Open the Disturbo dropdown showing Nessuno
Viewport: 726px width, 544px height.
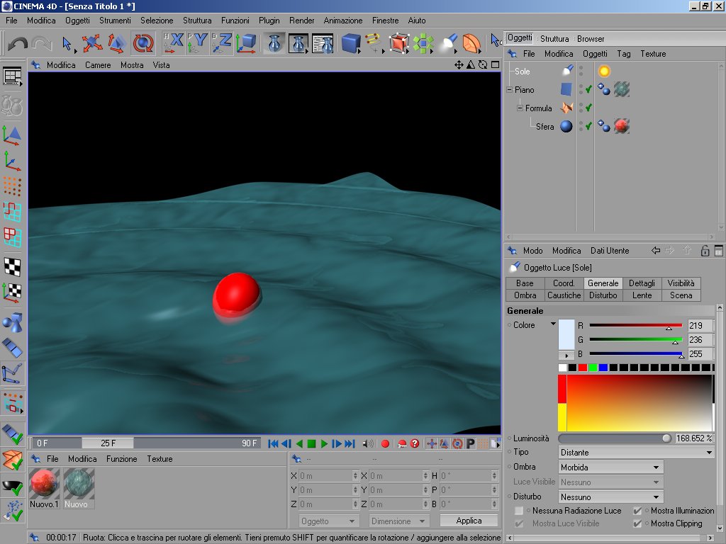[610, 497]
